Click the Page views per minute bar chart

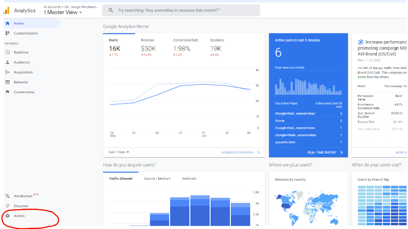308,87
